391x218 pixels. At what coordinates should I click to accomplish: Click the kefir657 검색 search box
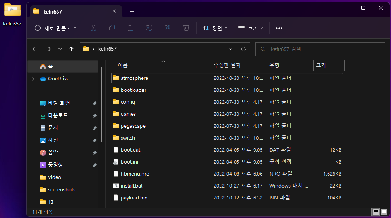click(x=320, y=49)
